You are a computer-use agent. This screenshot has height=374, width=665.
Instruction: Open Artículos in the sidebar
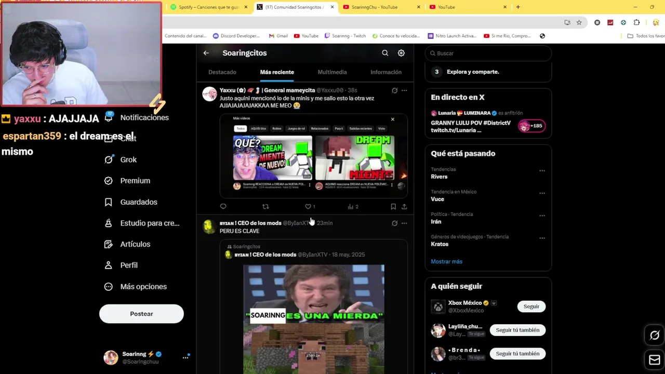click(x=128, y=244)
